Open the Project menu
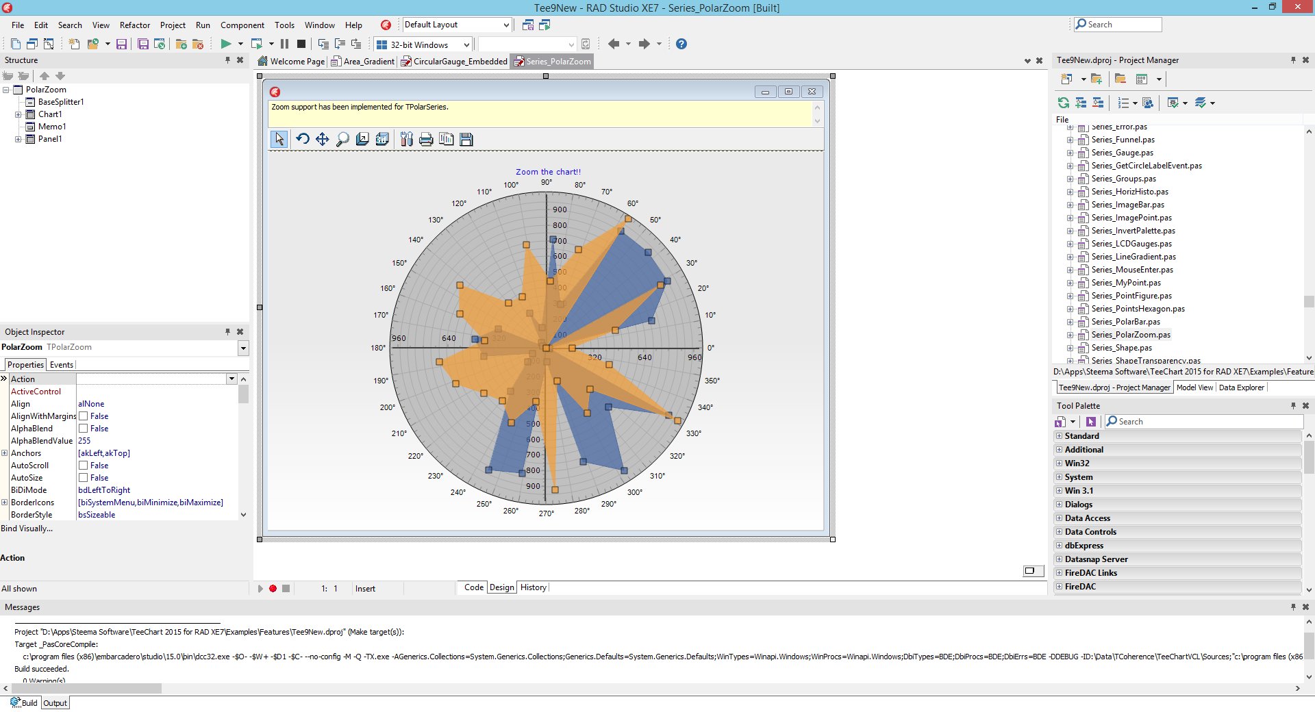This screenshot has width=1315, height=712. pos(173,25)
